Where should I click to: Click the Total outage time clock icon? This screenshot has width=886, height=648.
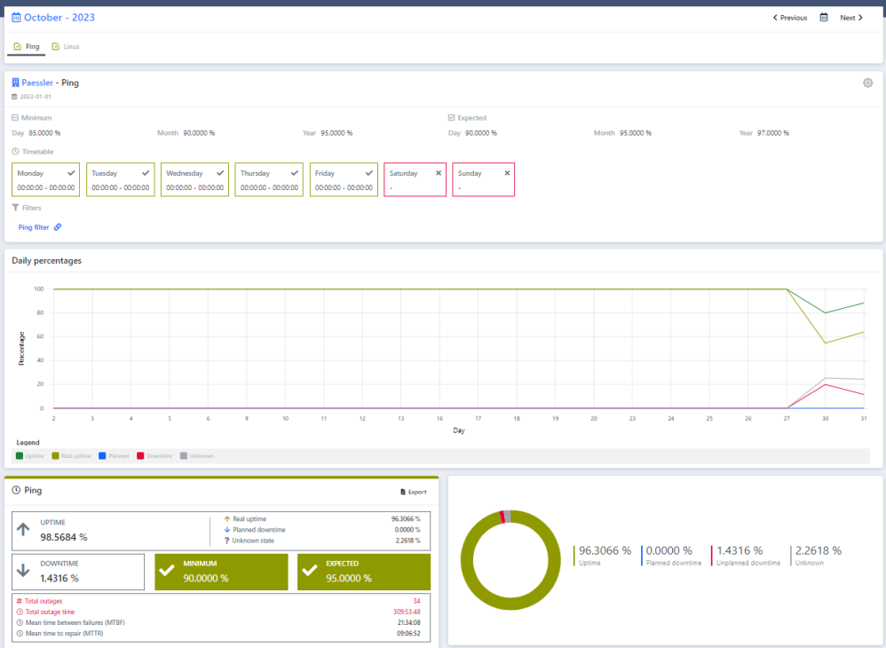pyautogui.click(x=20, y=612)
